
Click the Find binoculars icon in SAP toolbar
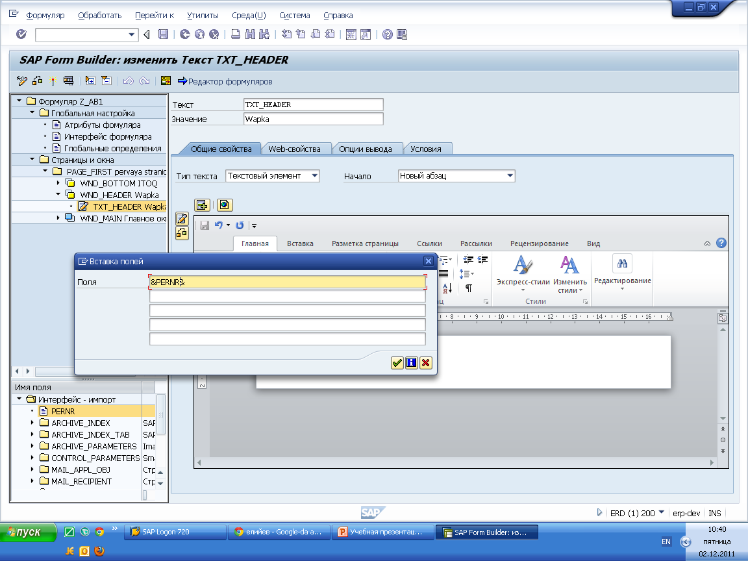click(250, 34)
